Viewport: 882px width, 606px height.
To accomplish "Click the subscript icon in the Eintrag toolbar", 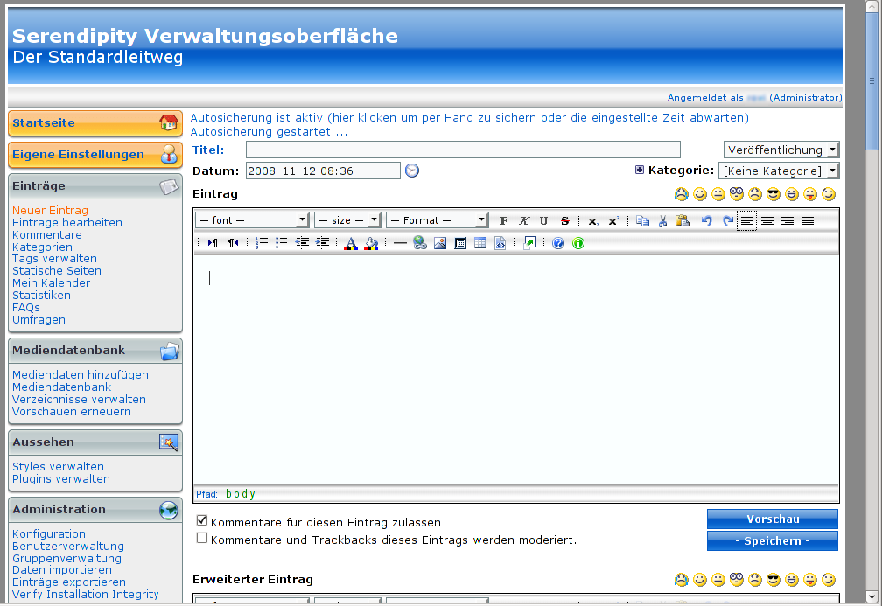I will [x=593, y=221].
